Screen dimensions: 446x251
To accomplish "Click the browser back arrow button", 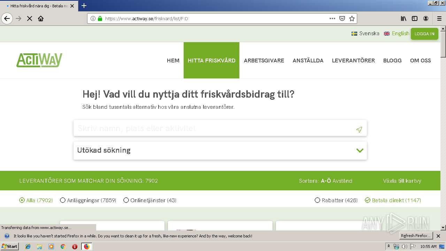I will click(7, 18).
